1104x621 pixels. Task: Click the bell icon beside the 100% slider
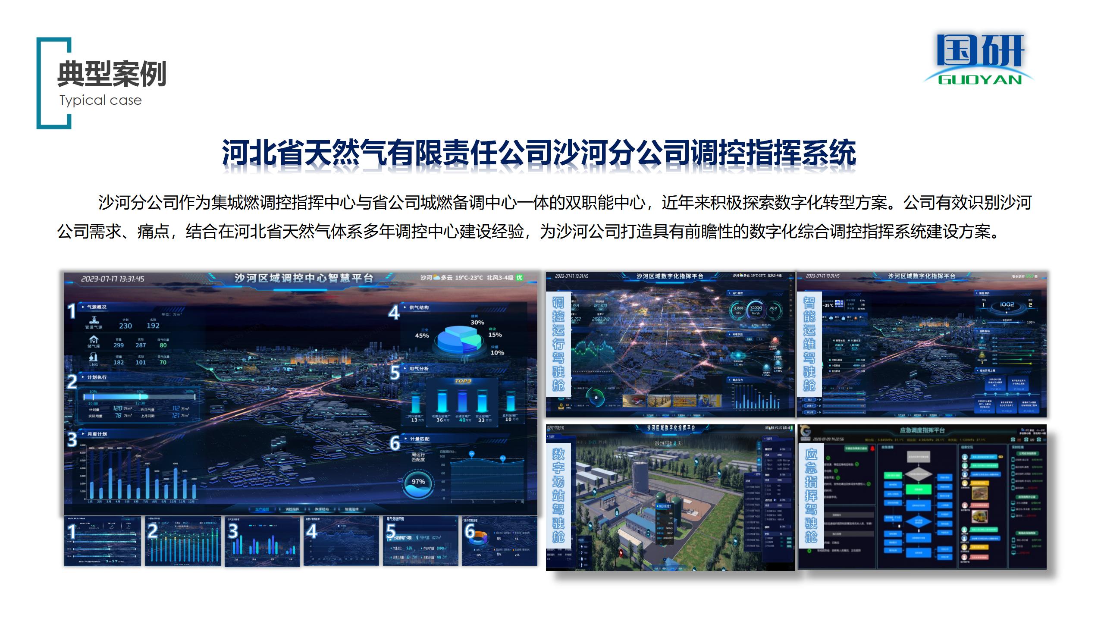click(x=984, y=322)
